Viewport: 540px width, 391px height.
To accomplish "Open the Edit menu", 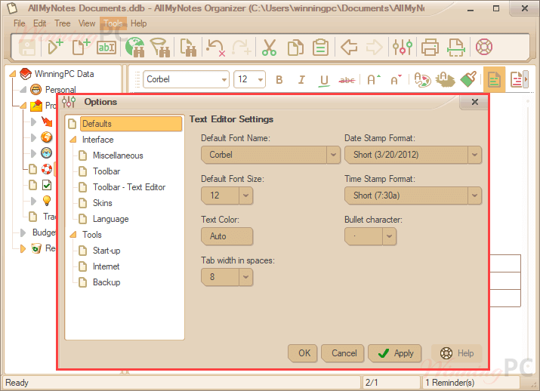I will coord(39,23).
